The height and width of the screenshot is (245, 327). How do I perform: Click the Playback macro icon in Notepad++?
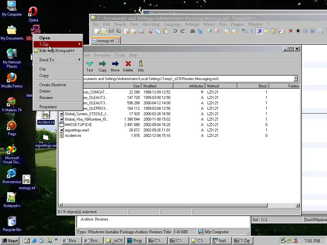(306, 31)
